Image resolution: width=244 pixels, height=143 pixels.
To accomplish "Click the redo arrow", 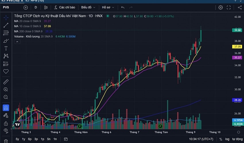I will coord(131,7).
